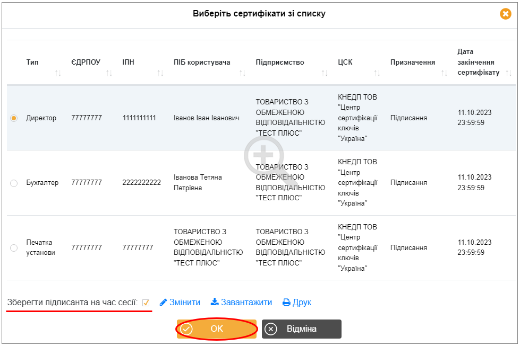Click the Підприємство column header
Screen dimensions: 520x346
click(280, 62)
